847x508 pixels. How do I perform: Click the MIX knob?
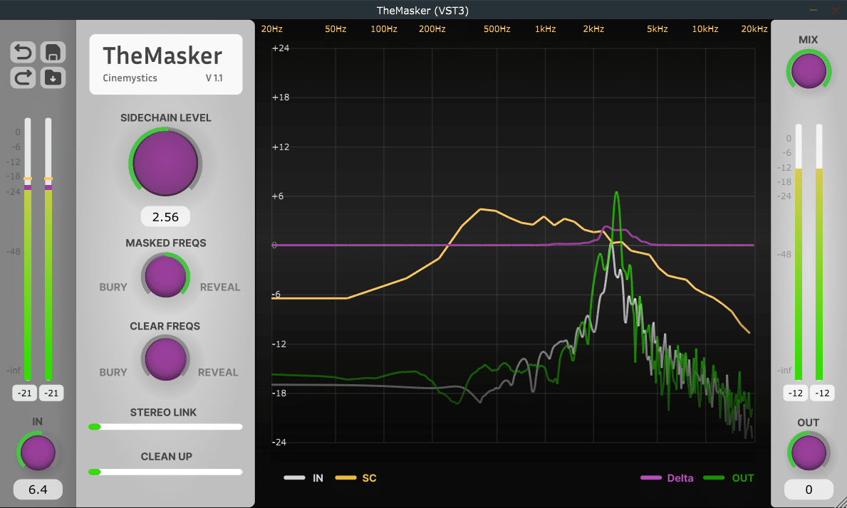tap(809, 70)
